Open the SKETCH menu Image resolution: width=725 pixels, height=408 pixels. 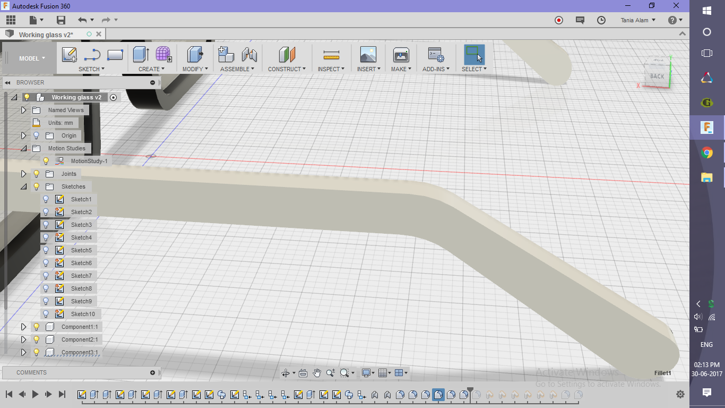point(91,69)
